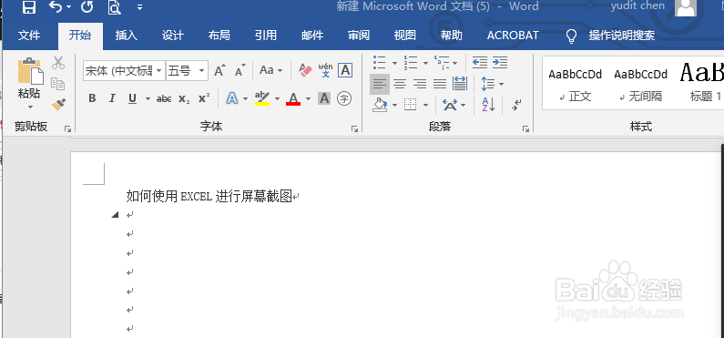724x338 pixels.
Task: Click the Redo icon in title bar
Action: [x=87, y=7]
